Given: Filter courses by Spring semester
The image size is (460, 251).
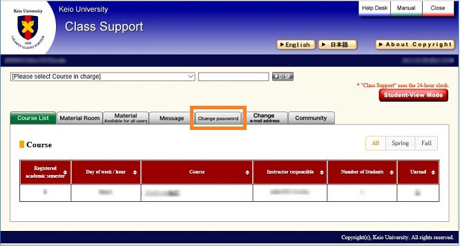Looking at the screenshot, I should pyautogui.click(x=400, y=143).
